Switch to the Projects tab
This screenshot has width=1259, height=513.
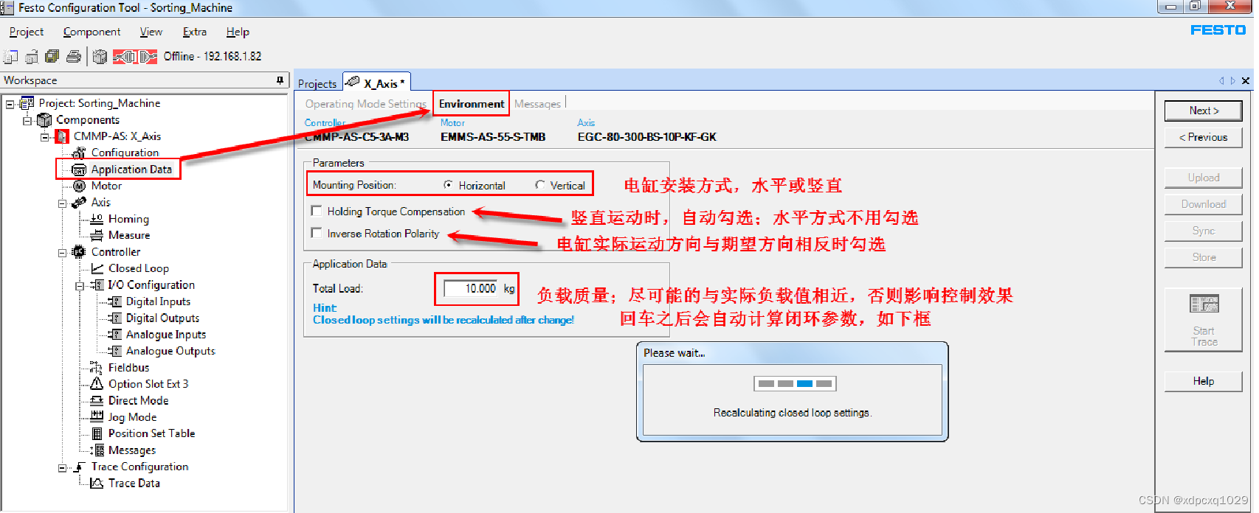[317, 83]
